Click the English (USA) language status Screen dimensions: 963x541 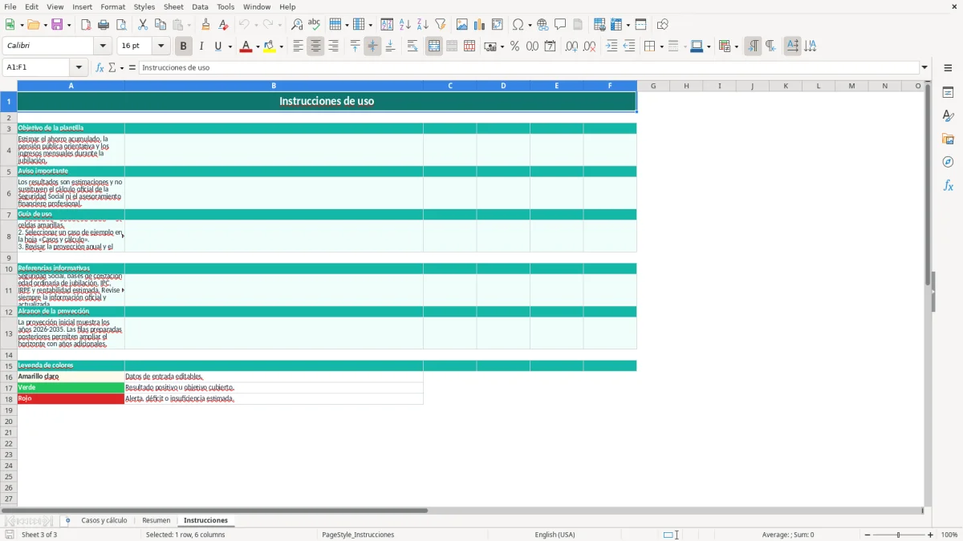555,535
